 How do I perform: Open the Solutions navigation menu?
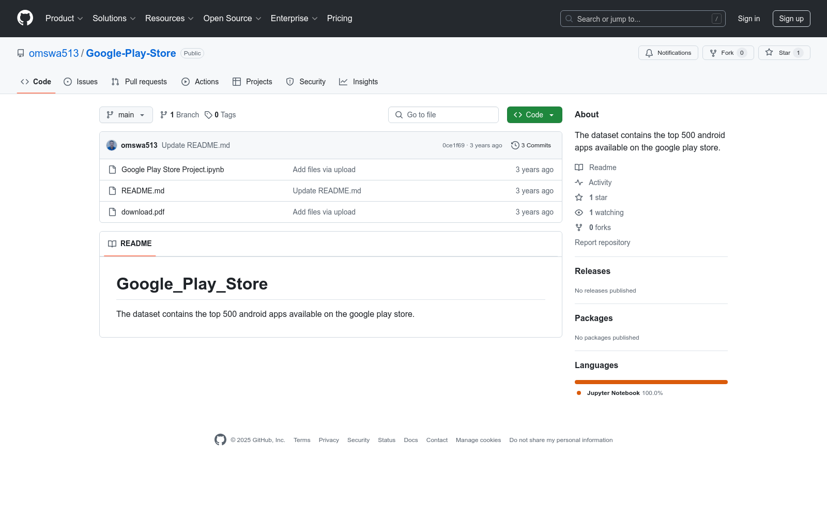point(114,19)
